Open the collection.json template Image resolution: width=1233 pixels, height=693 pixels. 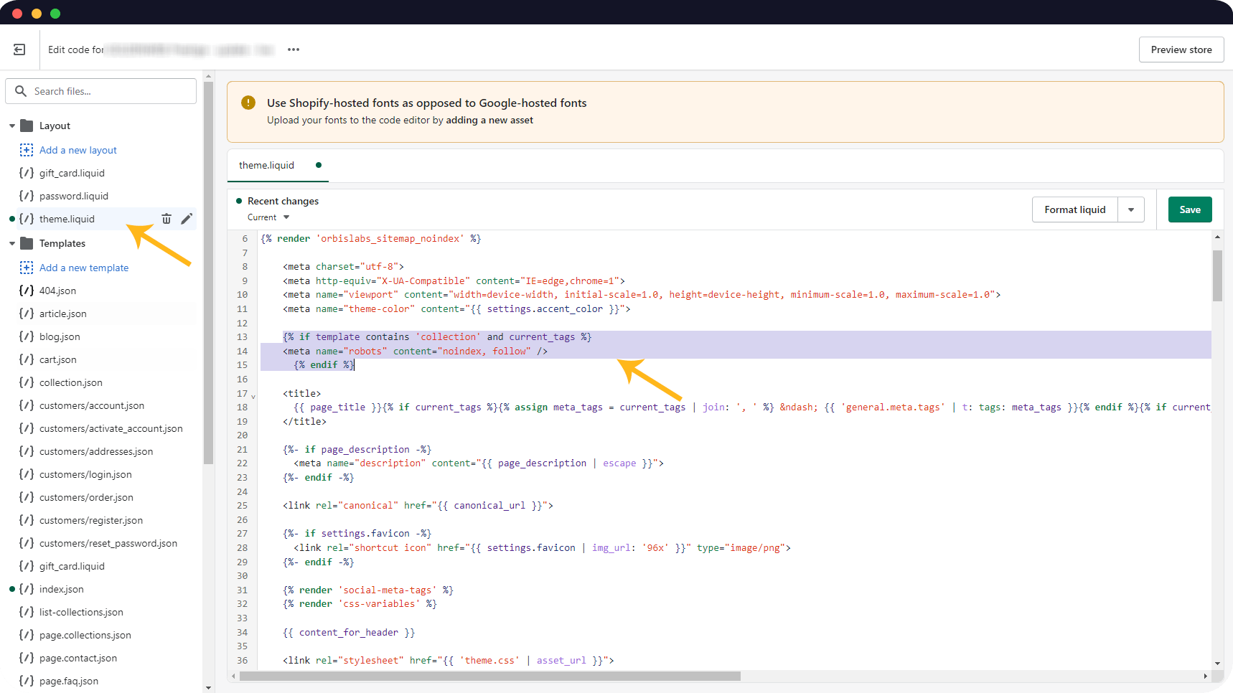(x=71, y=382)
